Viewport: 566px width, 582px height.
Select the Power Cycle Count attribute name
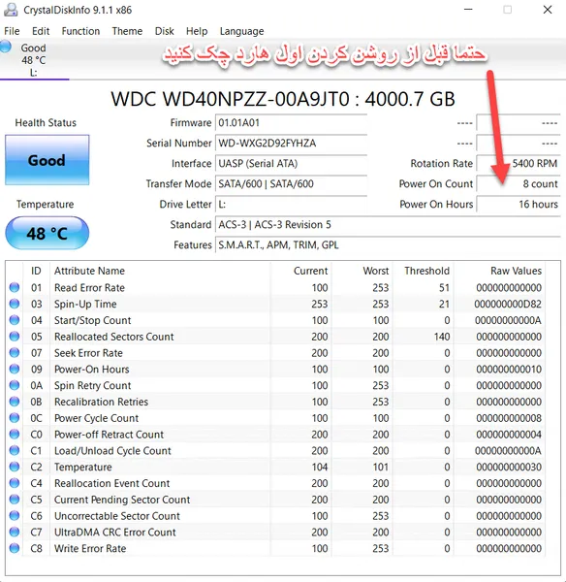click(x=96, y=418)
